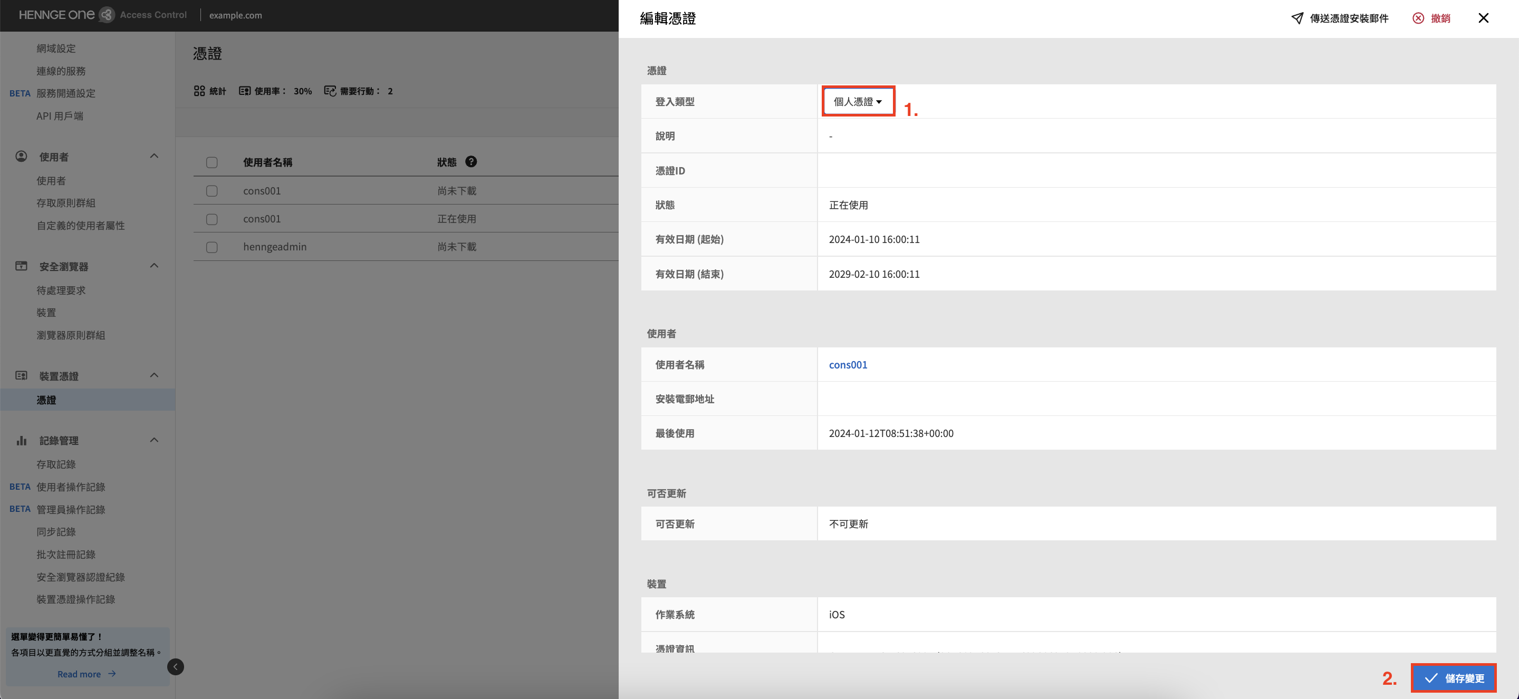
Task: Click the 使用者名稱 column header
Action: (268, 162)
